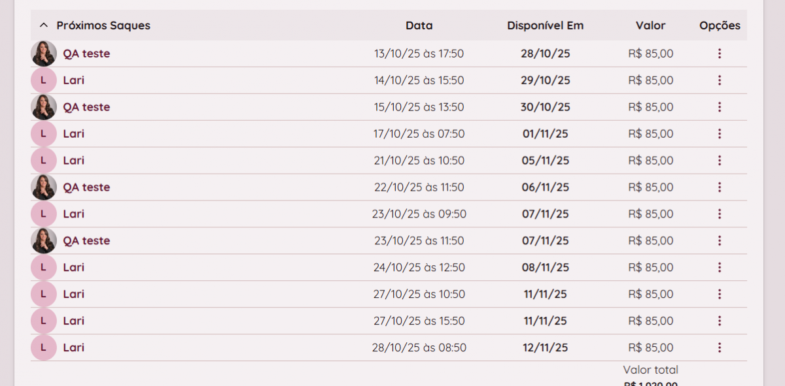785x386 pixels.
Task: Click the Data column header
Action: coord(419,25)
